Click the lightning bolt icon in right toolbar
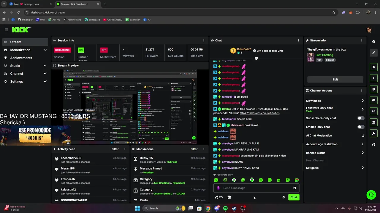 [373, 78]
